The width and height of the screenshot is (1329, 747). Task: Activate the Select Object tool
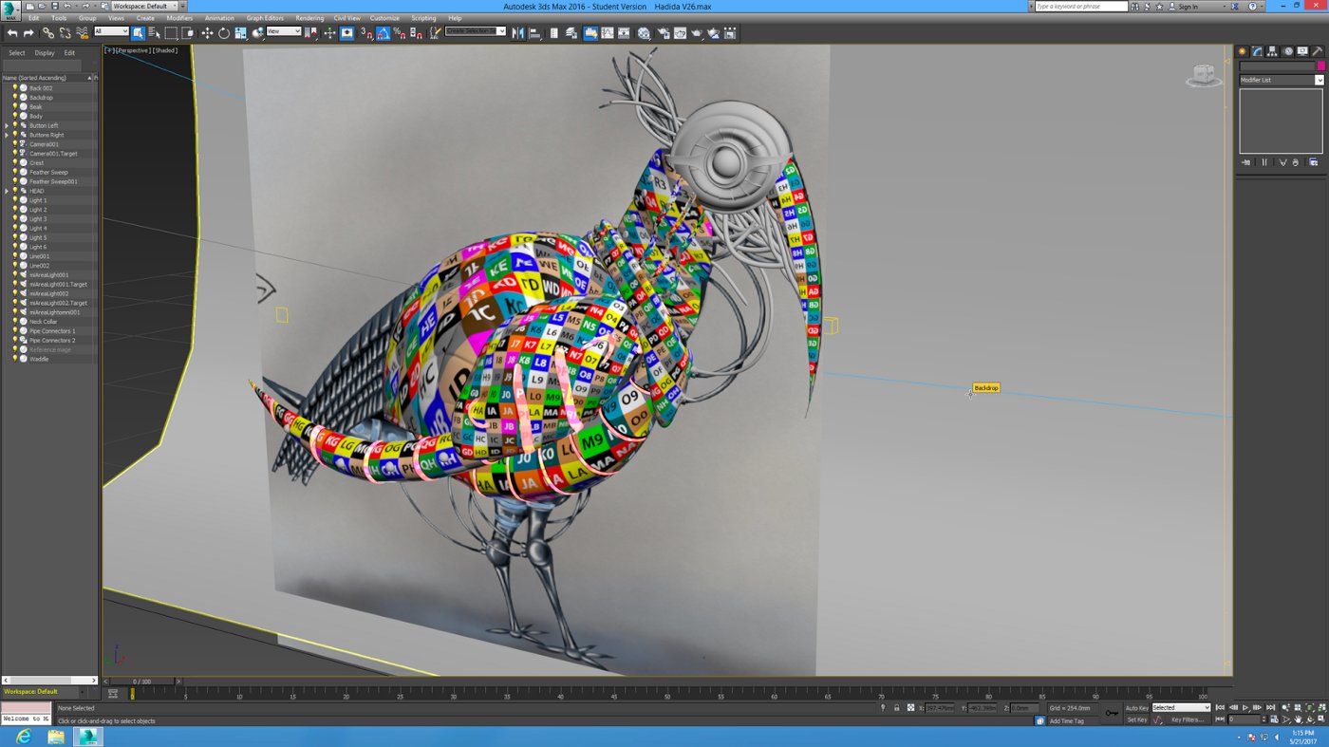click(139, 33)
